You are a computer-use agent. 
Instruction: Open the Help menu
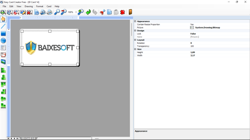coord(57,6)
